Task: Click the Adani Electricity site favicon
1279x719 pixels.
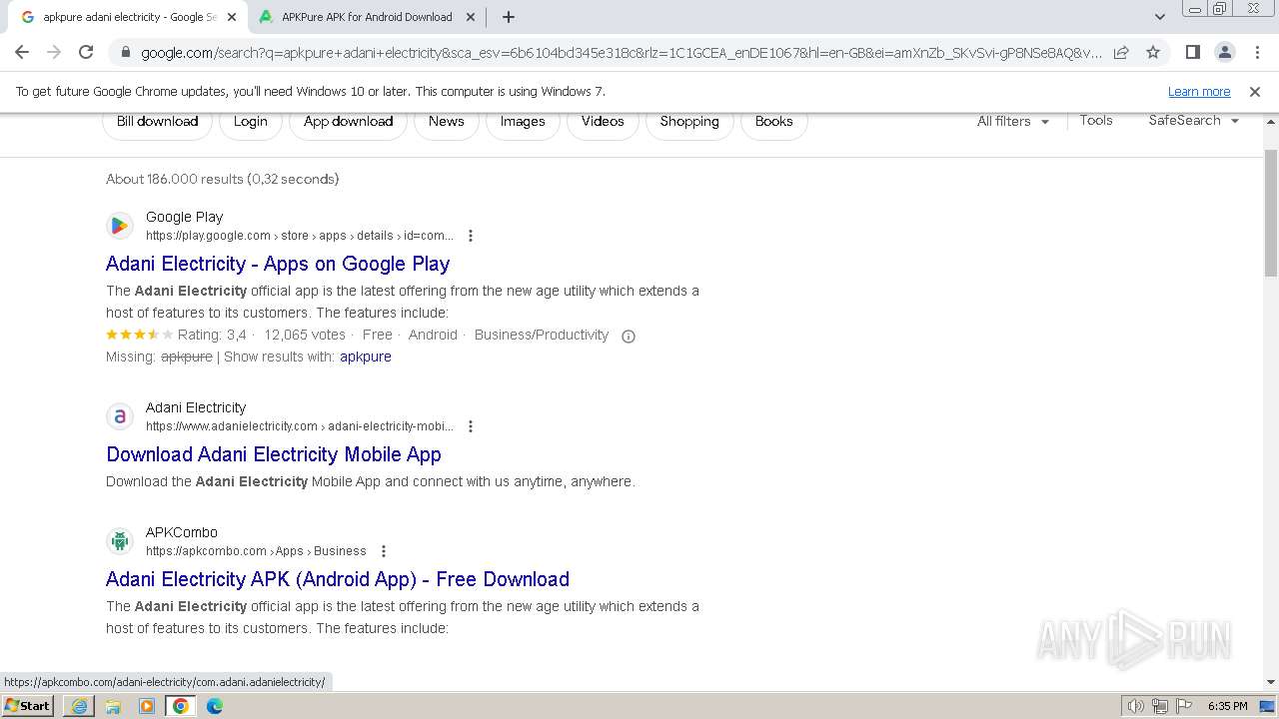Action: [120, 416]
